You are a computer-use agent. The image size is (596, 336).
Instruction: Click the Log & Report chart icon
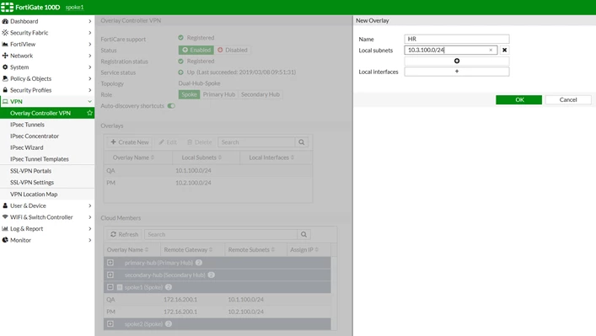point(5,228)
